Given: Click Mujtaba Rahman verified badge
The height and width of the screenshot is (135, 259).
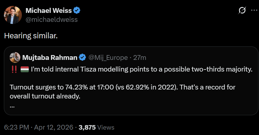Looking at the screenshot, I should point(82,57).
